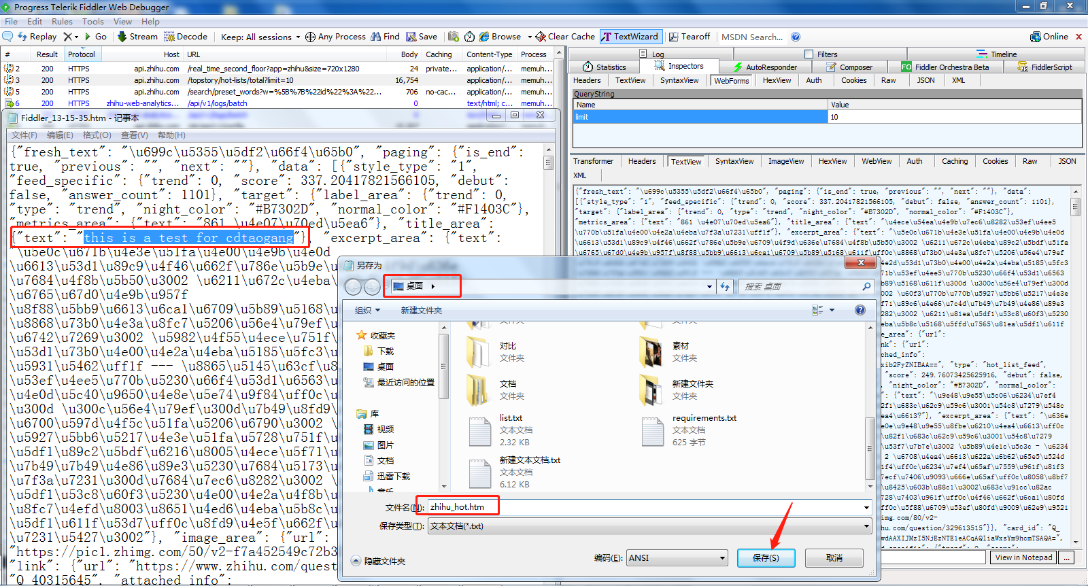
Task: Click the Save toolbar button in Fiddler
Action: [422, 37]
